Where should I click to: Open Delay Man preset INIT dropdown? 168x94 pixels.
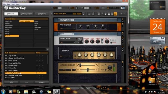pyautogui.click(x=67, y=42)
